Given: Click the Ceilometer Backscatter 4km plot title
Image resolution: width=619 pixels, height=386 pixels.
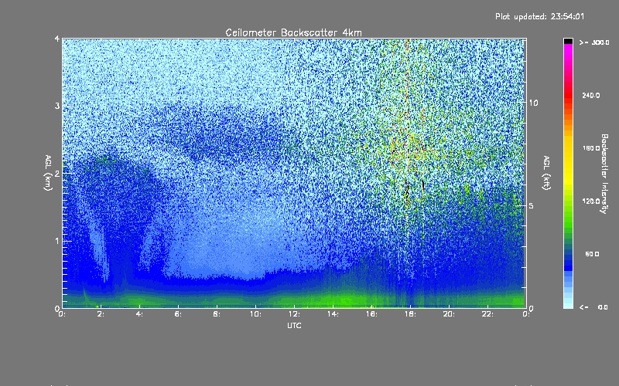Looking at the screenshot, I should point(293,32).
